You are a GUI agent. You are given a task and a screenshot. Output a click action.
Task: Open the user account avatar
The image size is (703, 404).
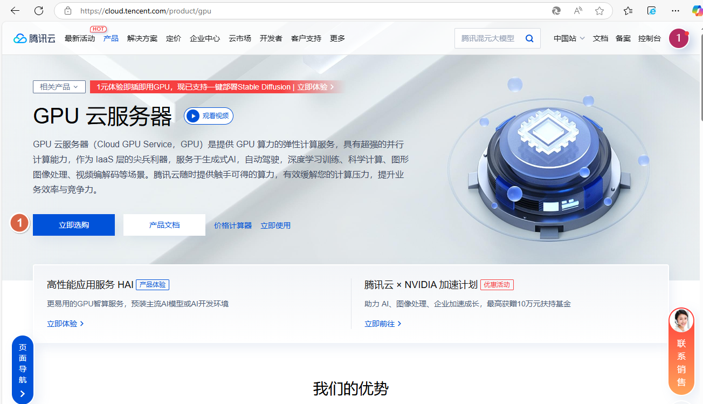pos(678,38)
